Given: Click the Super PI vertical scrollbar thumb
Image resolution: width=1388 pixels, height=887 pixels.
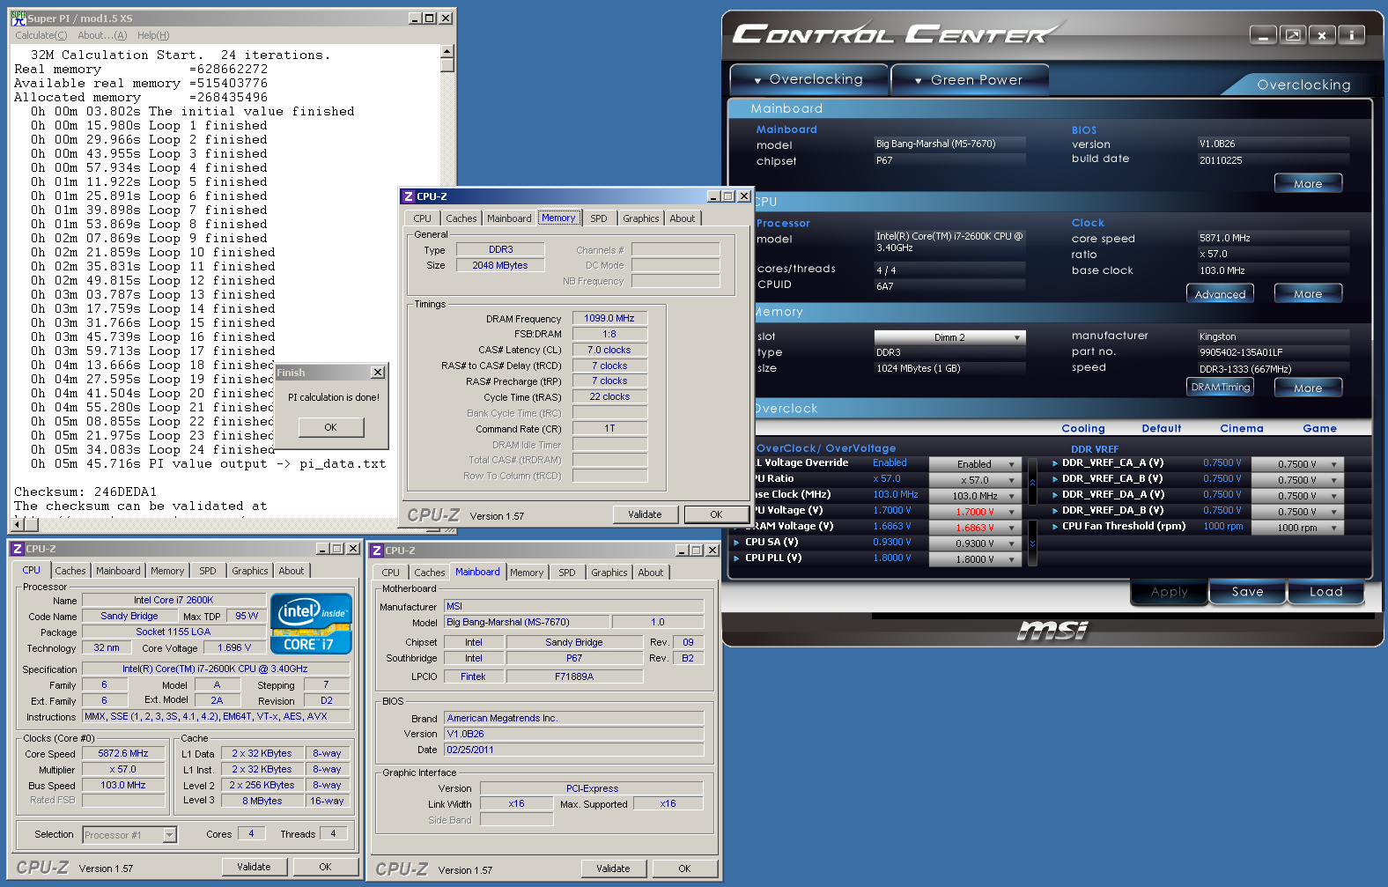Looking at the screenshot, I should point(447,65).
